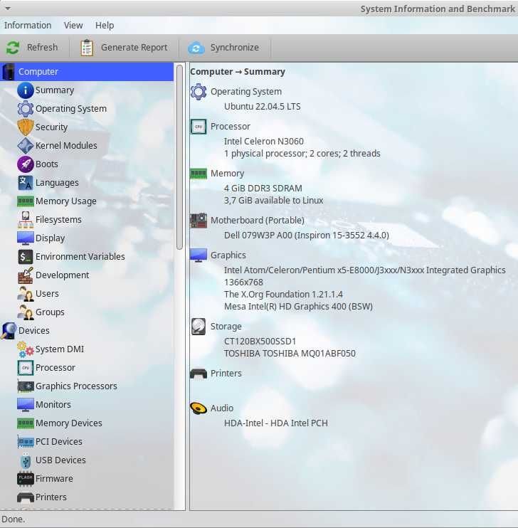Select Processor chip icon in sidebar
Image resolution: width=518 pixels, height=528 pixels.
[26, 368]
